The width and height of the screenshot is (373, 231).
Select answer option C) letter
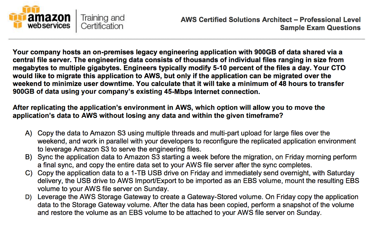click(x=29, y=173)
